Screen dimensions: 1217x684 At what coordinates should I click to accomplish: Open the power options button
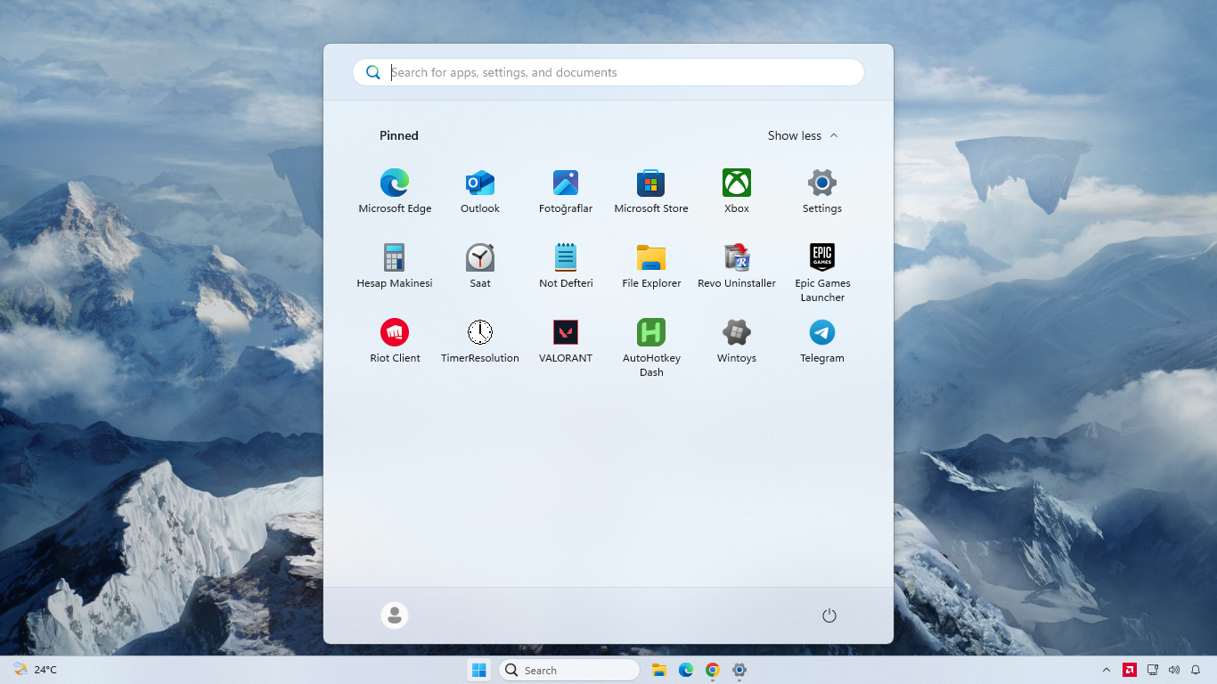coord(829,615)
